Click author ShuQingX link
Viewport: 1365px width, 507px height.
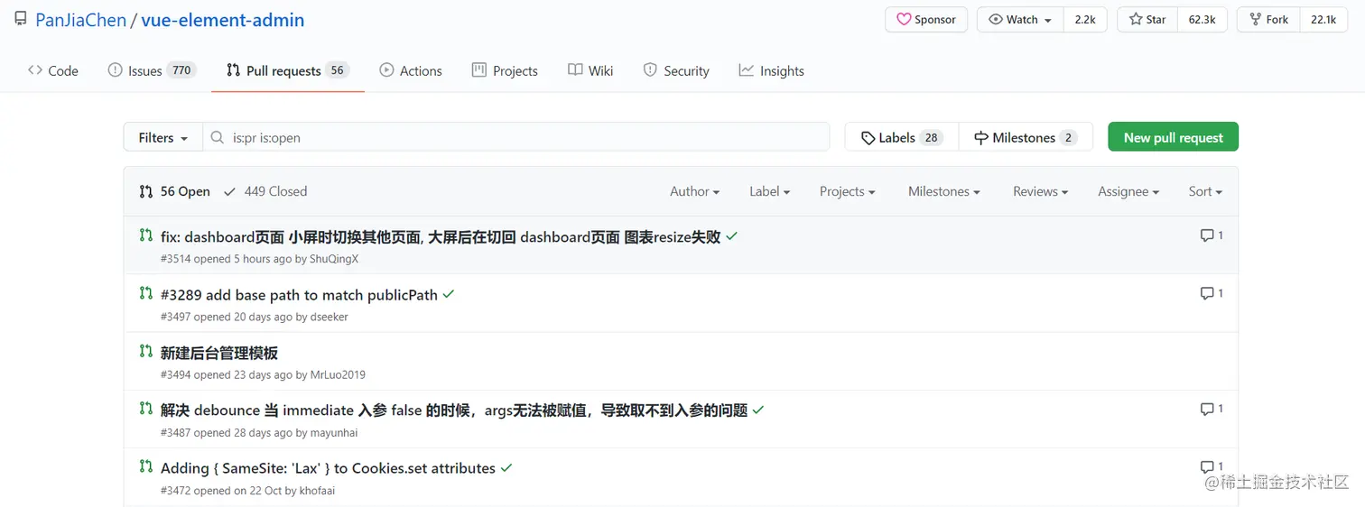[x=334, y=259]
